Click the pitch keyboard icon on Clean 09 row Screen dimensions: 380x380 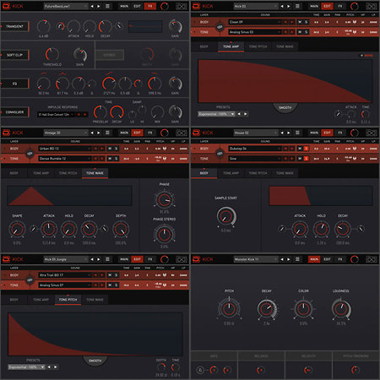pos(355,22)
